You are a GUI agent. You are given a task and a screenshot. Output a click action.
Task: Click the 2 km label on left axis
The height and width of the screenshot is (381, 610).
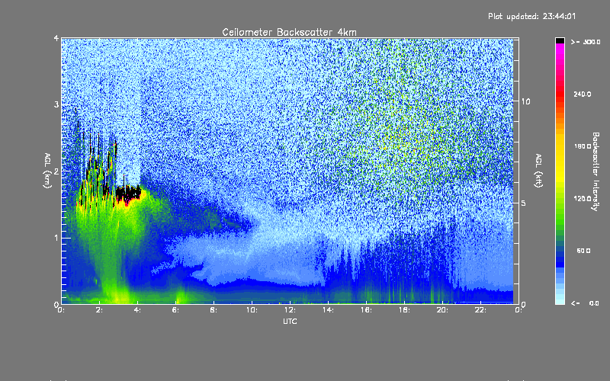tap(56, 171)
